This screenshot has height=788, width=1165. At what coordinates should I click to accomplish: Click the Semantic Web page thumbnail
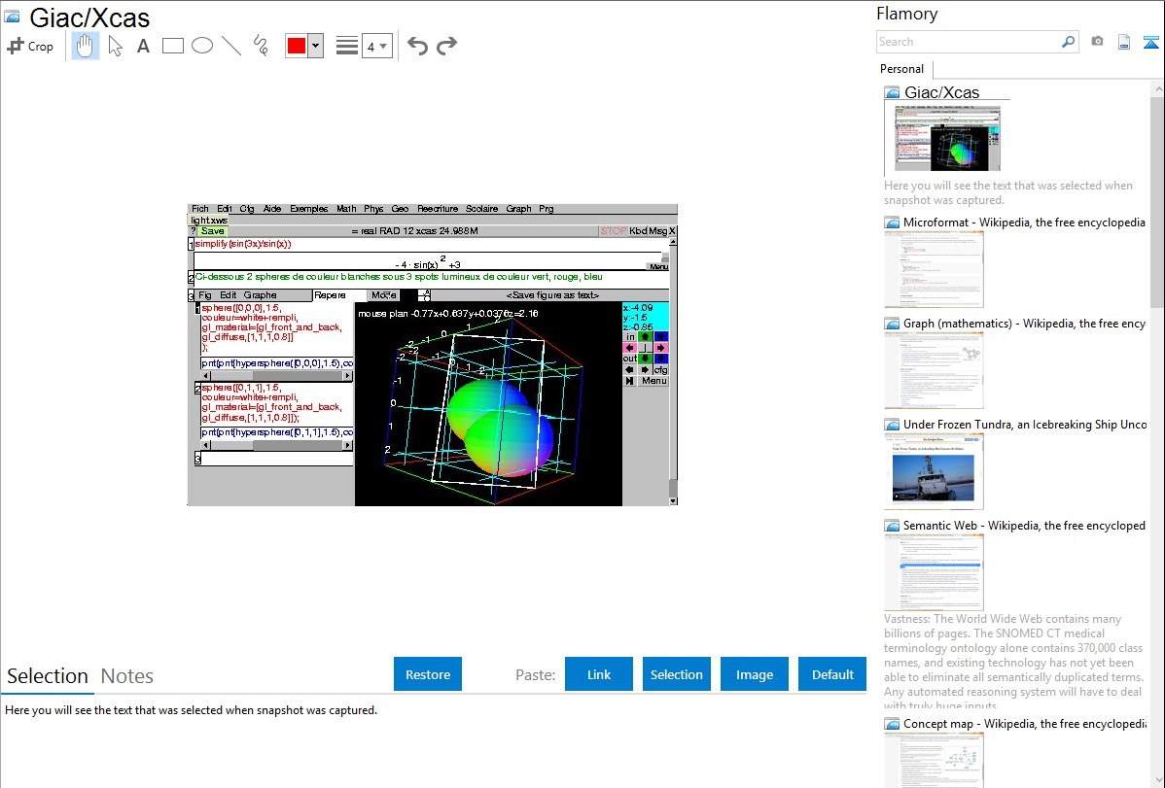pyautogui.click(x=934, y=572)
